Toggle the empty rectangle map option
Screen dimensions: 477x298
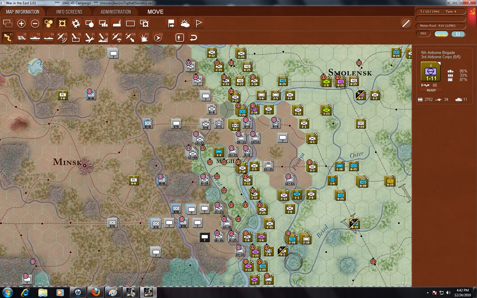tap(130, 24)
